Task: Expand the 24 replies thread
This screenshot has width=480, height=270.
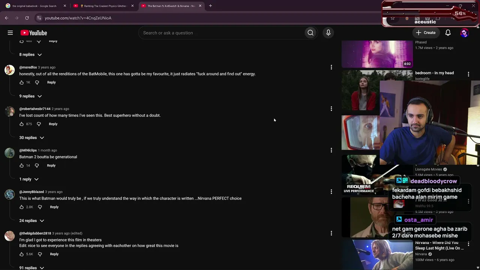Action: coord(31,221)
